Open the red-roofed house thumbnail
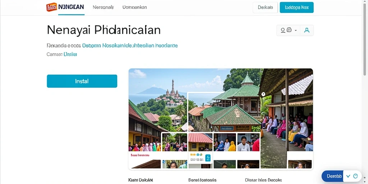The width and height of the screenshot is (368, 184). pyautogui.click(x=200, y=142)
